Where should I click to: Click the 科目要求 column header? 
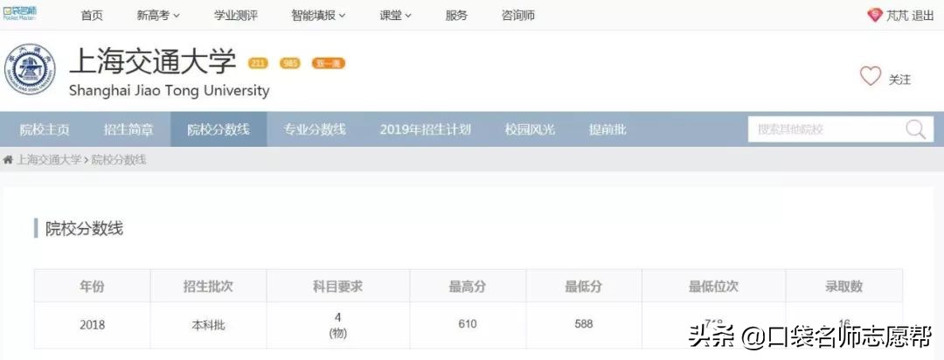tap(337, 287)
